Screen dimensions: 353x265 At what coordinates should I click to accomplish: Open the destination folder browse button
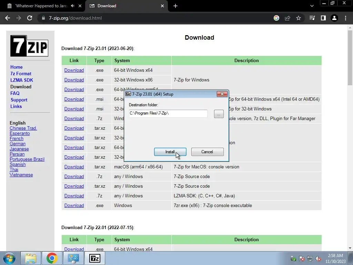point(219,114)
